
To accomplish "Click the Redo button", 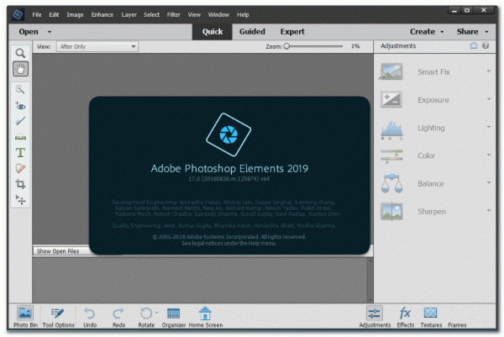I will [x=118, y=317].
